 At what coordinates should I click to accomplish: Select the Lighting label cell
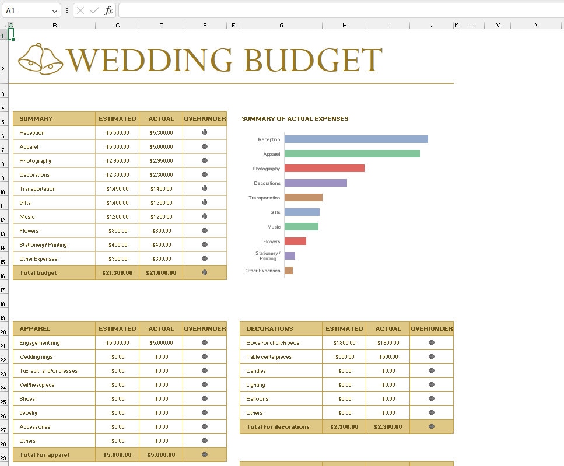click(x=281, y=385)
